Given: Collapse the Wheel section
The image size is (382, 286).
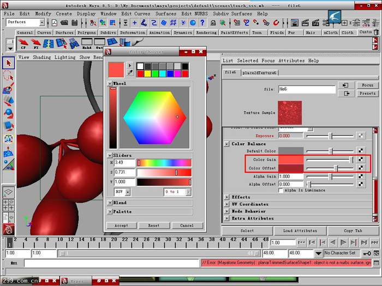Looking at the screenshot, I should [x=110, y=83].
